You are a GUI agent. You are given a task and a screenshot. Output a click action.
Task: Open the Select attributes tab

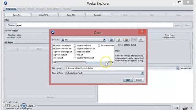[x=54, y=9]
